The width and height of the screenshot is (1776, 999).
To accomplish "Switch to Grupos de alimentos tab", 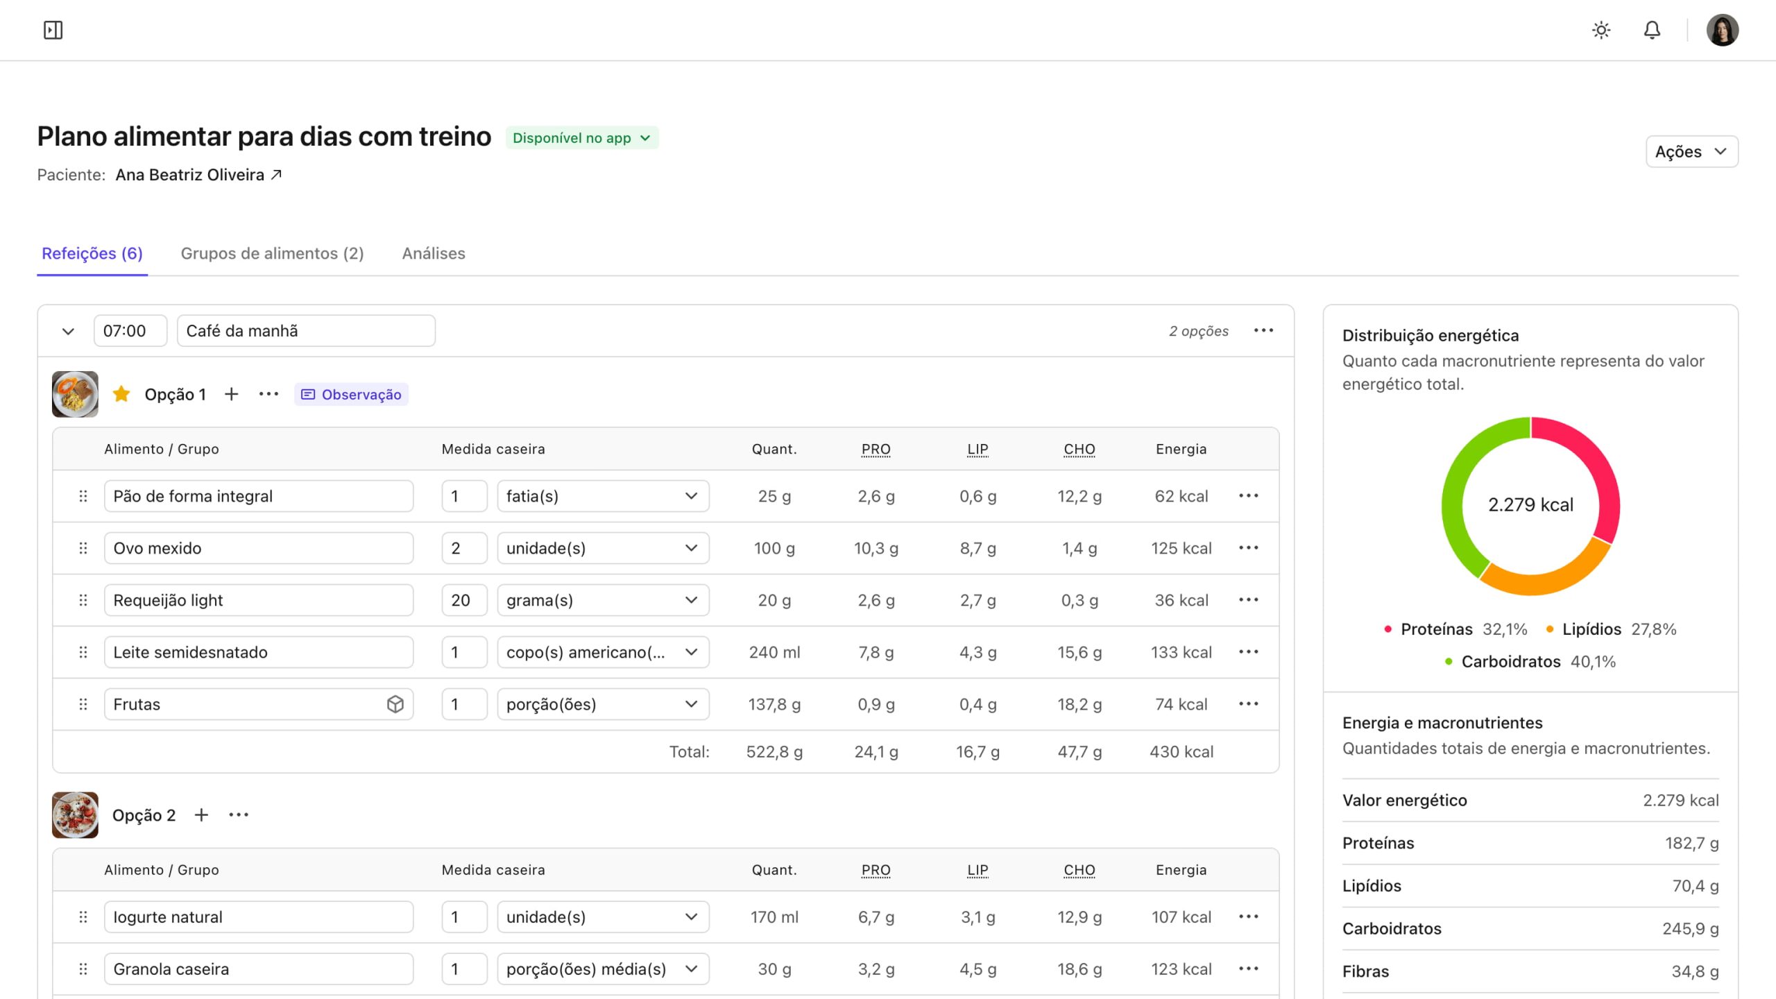I will (x=272, y=253).
